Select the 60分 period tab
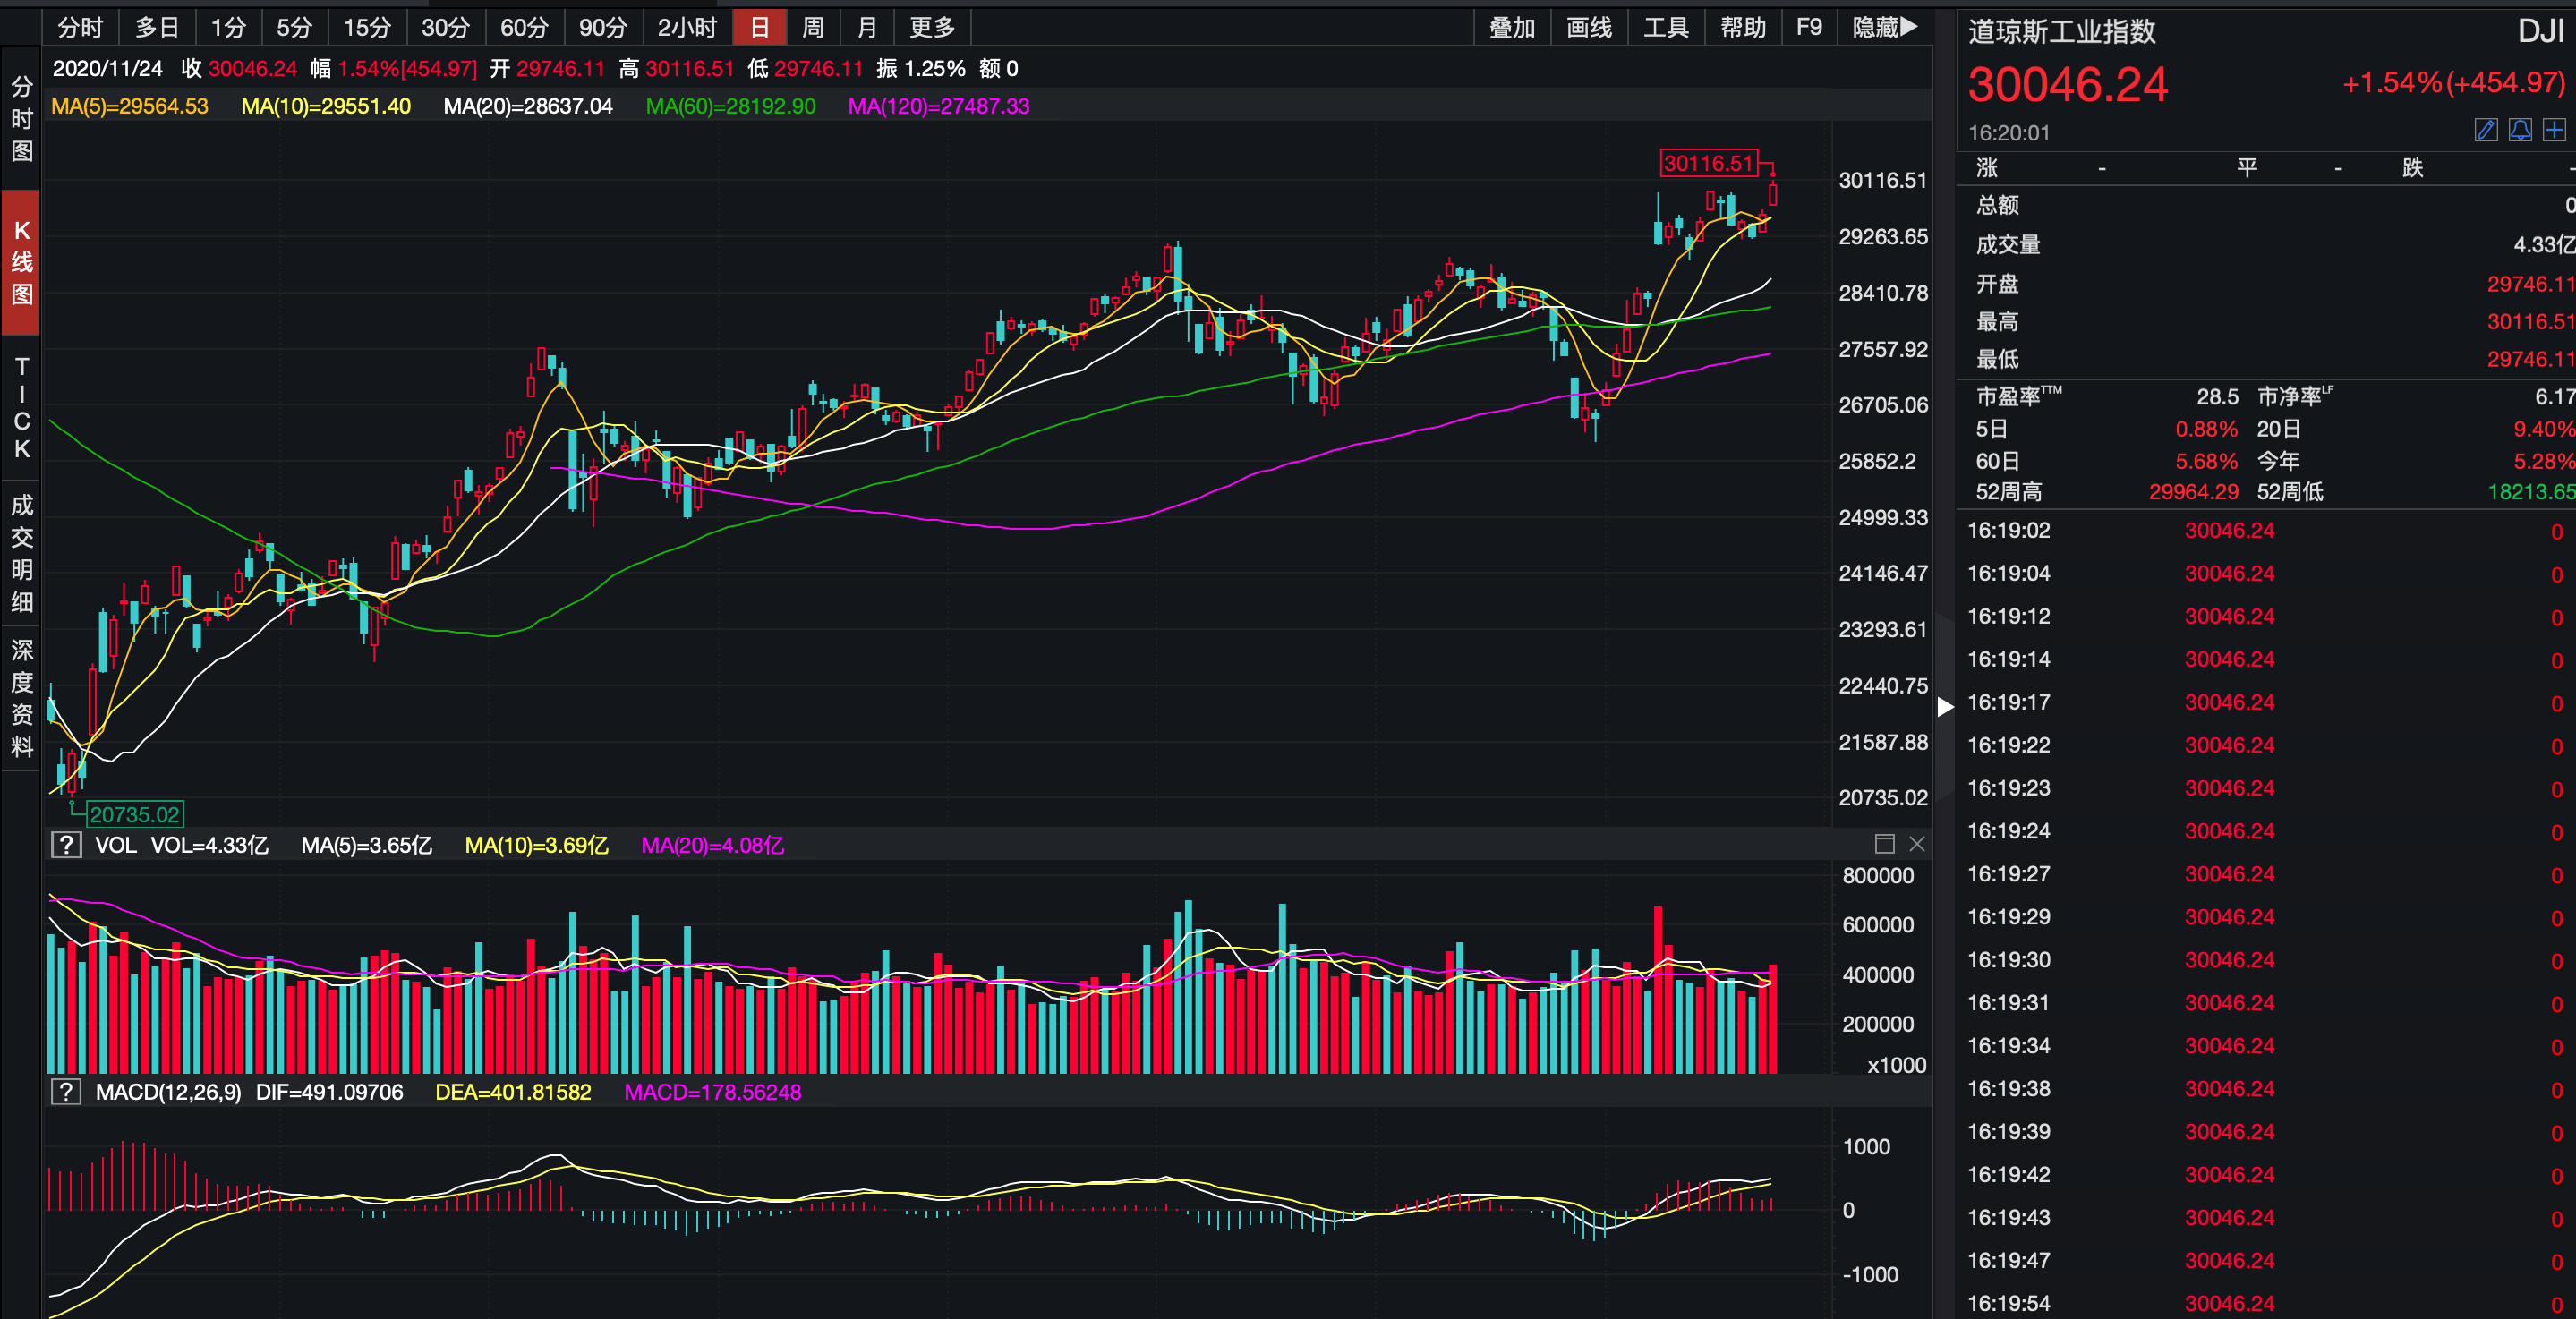This screenshot has height=1319, width=2576. click(x=524, y=27)
